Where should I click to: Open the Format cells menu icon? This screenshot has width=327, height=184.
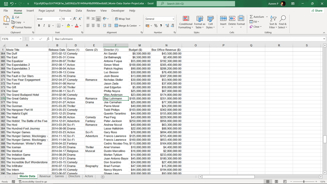click(241, 19)
